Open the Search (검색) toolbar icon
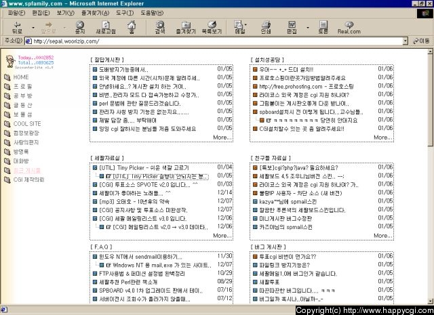Screen dimensions: 434x315 point(160,27)
